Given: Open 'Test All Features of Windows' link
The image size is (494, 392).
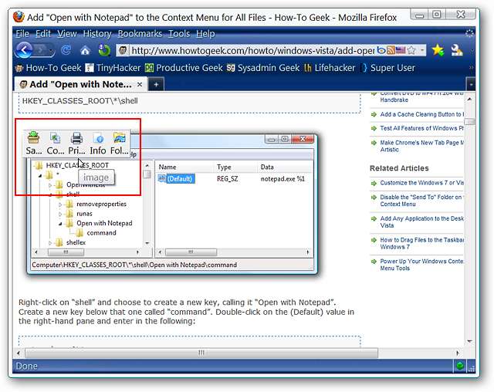Looking at the screenshot, I should [421, 128].
